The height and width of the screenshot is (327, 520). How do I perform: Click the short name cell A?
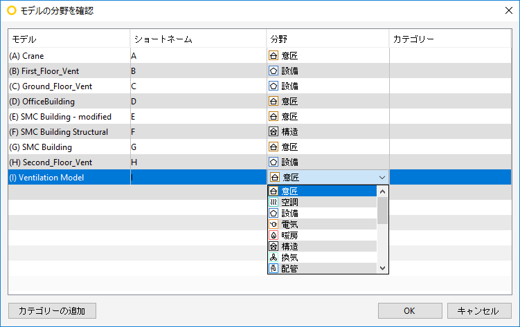(x=198, y=55)
